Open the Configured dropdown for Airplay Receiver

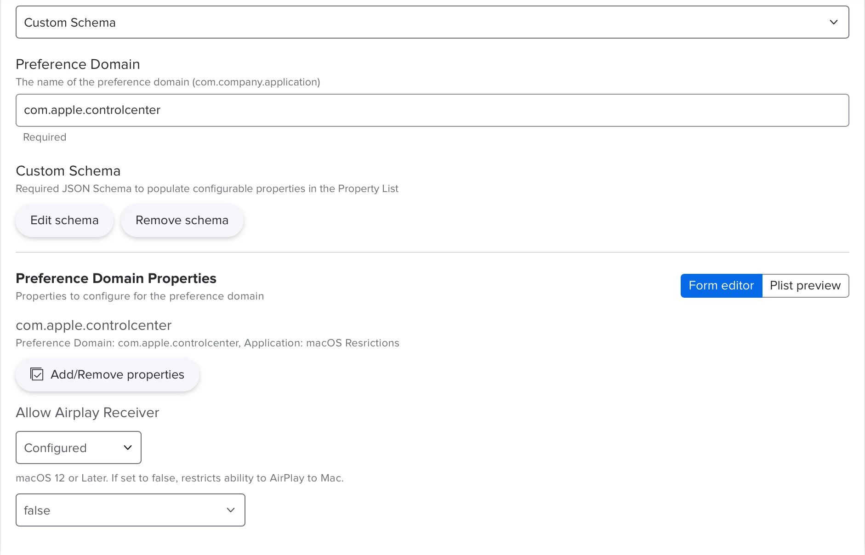point(79,447)
